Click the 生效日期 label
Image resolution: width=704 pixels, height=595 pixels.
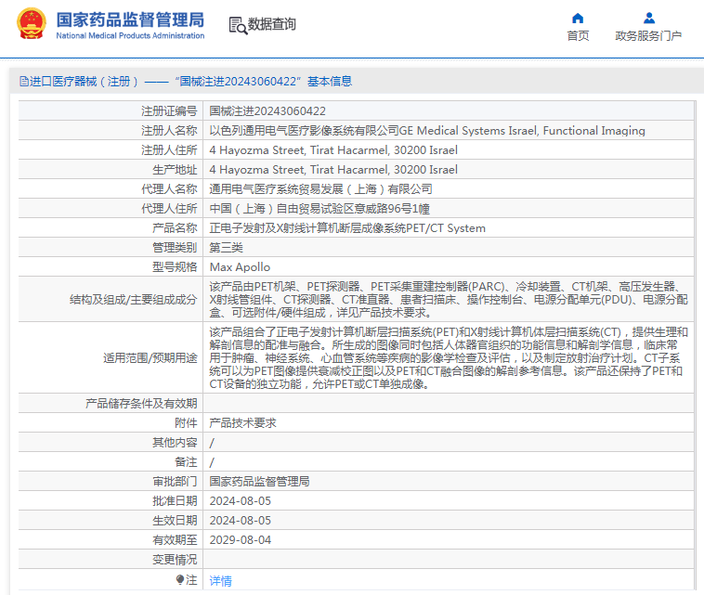[x=175, y=521]
